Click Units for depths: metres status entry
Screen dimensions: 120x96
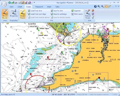[99, 94]
